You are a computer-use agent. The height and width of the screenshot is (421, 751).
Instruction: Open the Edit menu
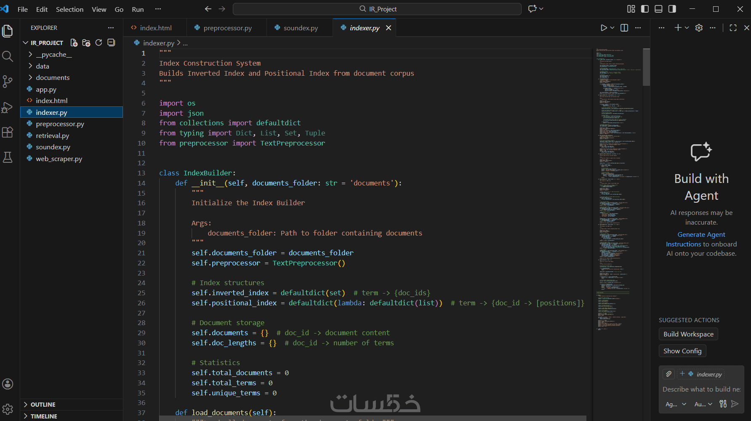point(42,9)
